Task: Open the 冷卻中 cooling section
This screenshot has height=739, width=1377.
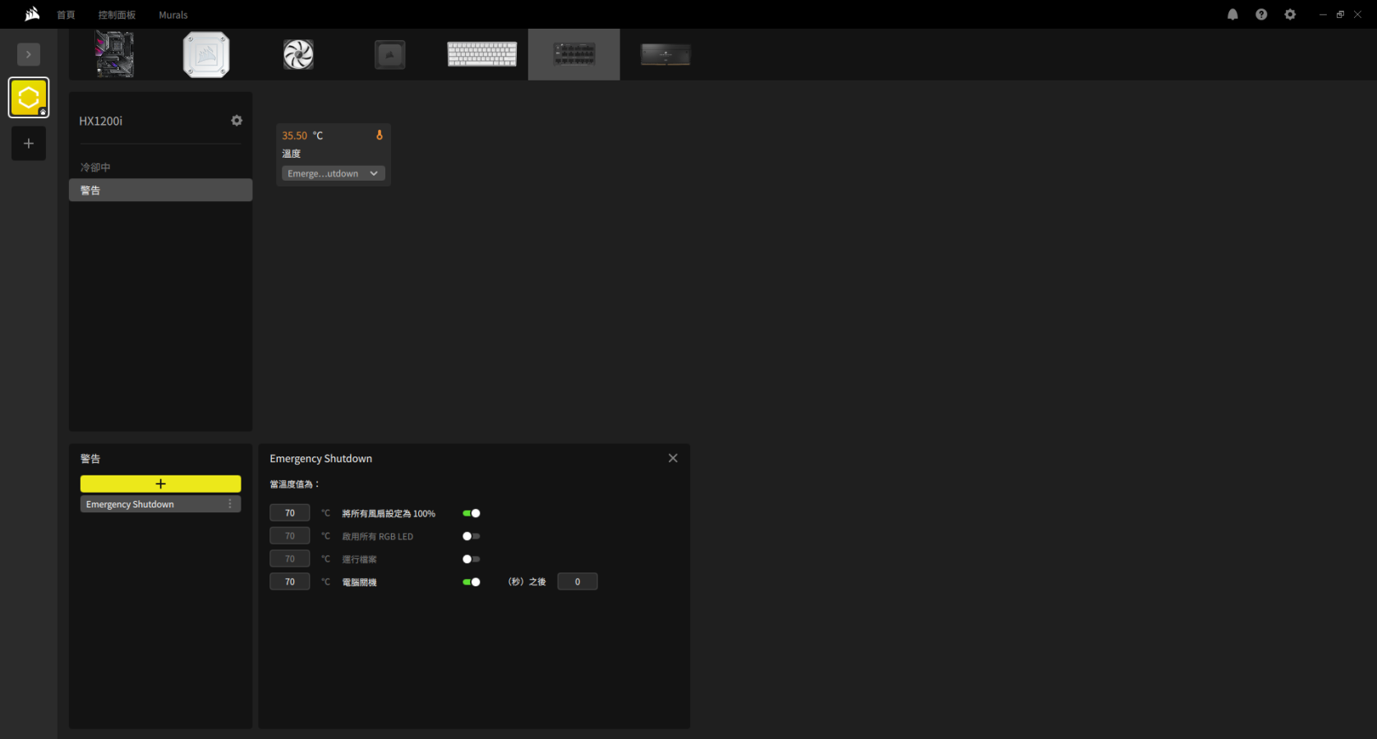Action: tap(95, 168)
